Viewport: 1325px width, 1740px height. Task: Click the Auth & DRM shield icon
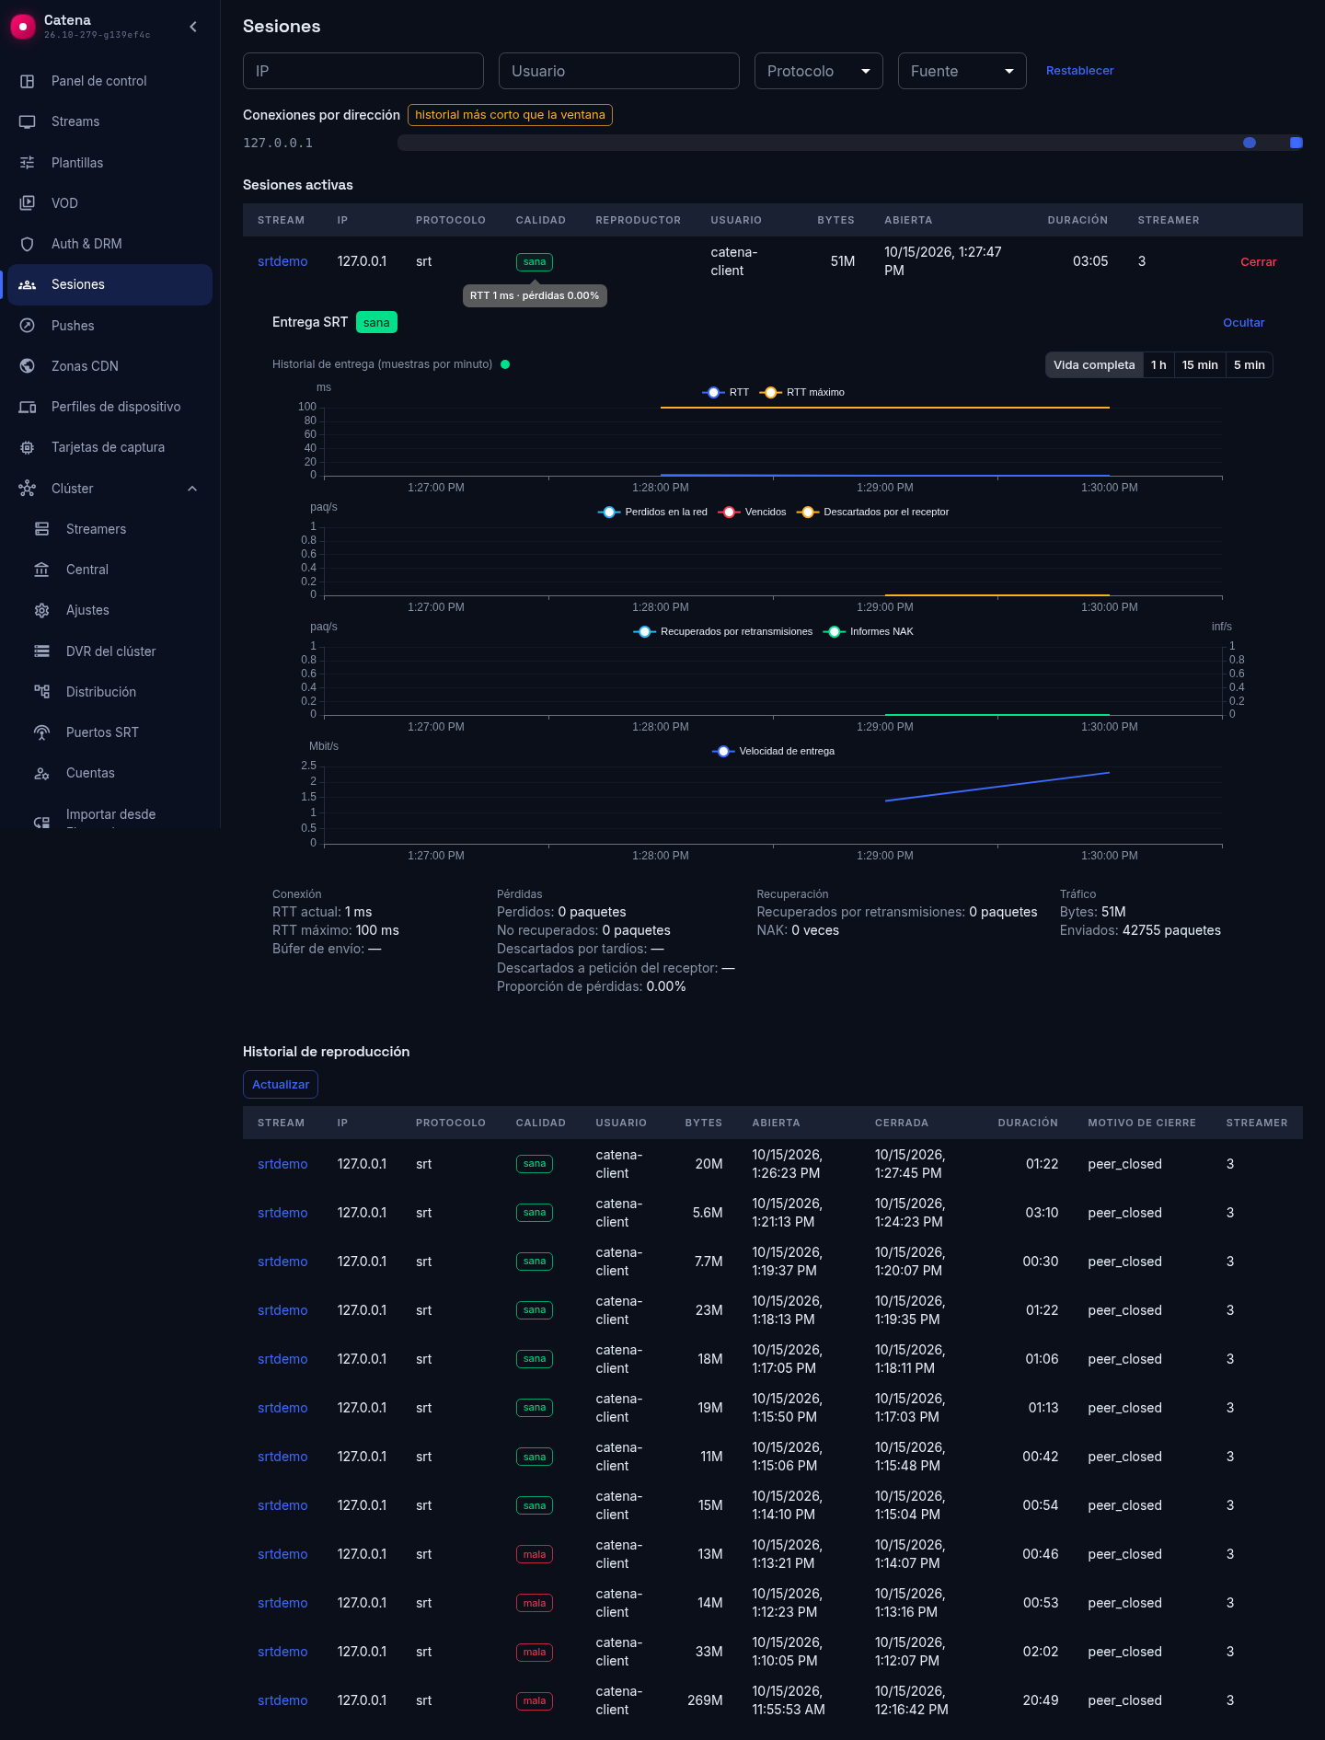(x=28, y=244)
